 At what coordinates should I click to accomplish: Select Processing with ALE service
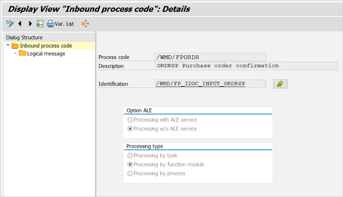tap(130, 120)
